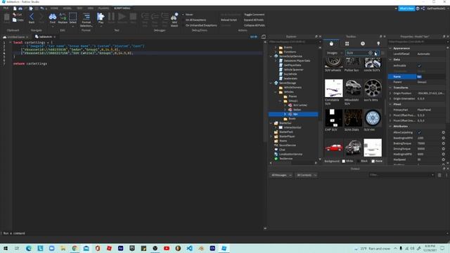Screen dimensions: 450x253
Task: Open the Toolbox Inventory grid tab
Action: pyautogui.click(x=347, y=44)
